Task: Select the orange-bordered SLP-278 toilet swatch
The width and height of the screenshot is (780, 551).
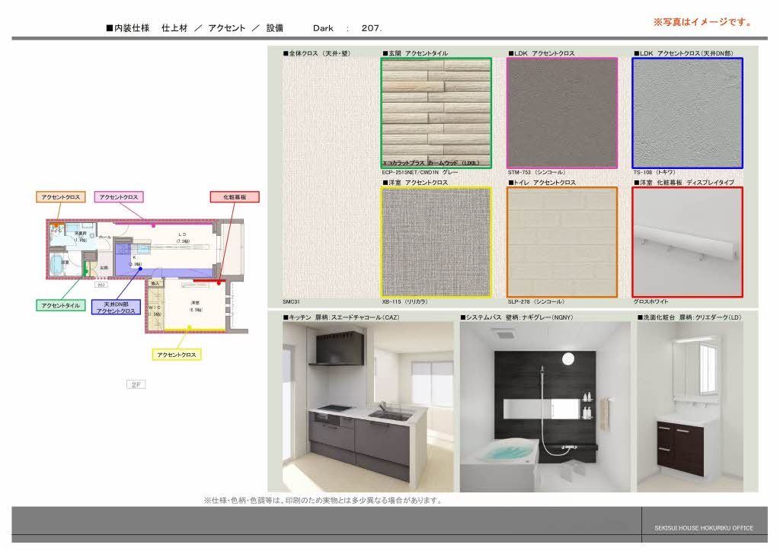Action: 562,242
